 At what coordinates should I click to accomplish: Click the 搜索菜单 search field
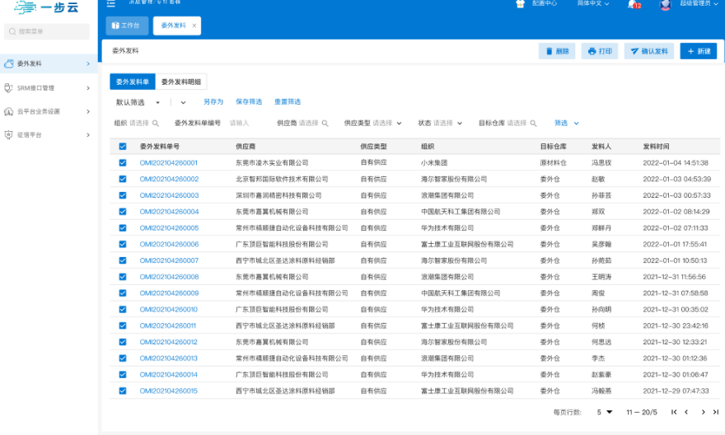tap(49, 31)
